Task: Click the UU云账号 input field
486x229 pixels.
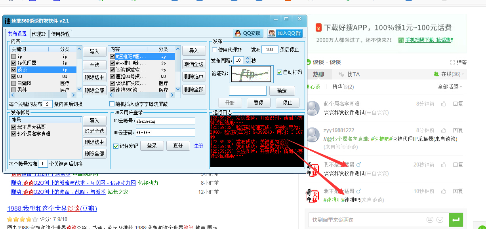Action: click(165, 121)
